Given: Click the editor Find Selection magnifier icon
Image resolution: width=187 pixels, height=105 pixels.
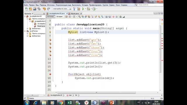Looking at the screenshot, I should (x=79, y=17).
